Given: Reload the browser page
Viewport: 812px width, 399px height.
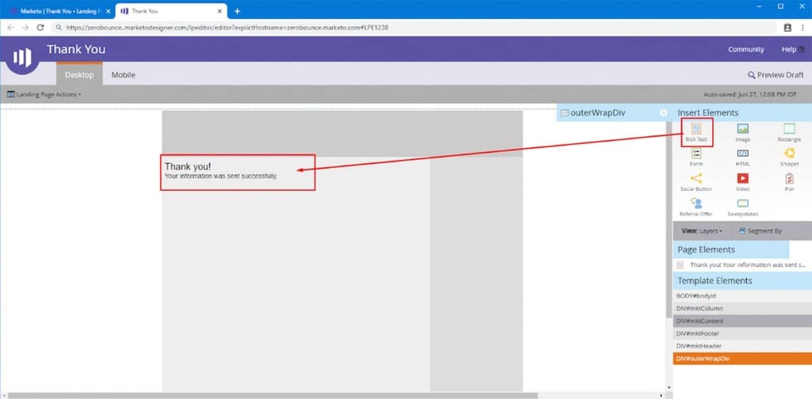Looking at the screenshot, I should pos(40,28).
